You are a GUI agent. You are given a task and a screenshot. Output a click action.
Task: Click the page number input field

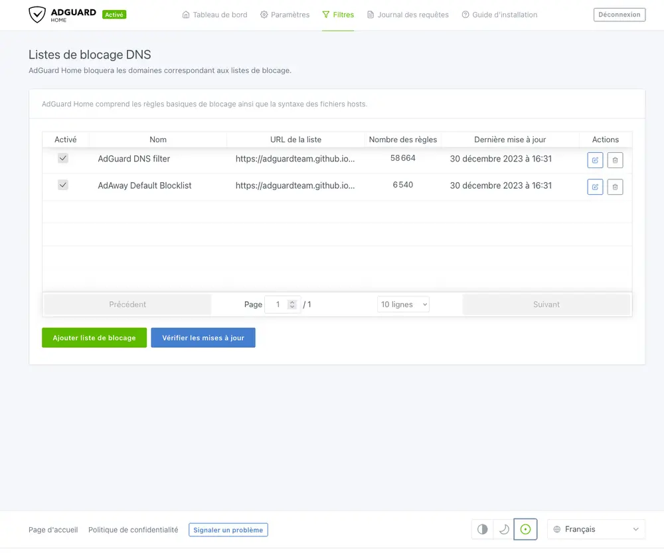[282, 304]
